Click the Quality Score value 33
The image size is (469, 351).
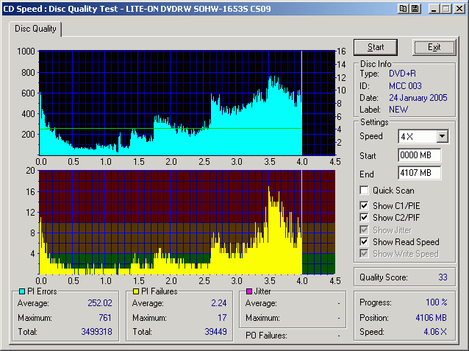443,277
